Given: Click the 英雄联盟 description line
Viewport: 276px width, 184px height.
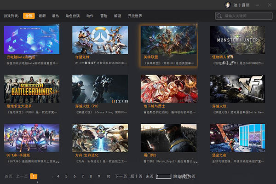Looking at the screenshot, I should coord(169,63).
